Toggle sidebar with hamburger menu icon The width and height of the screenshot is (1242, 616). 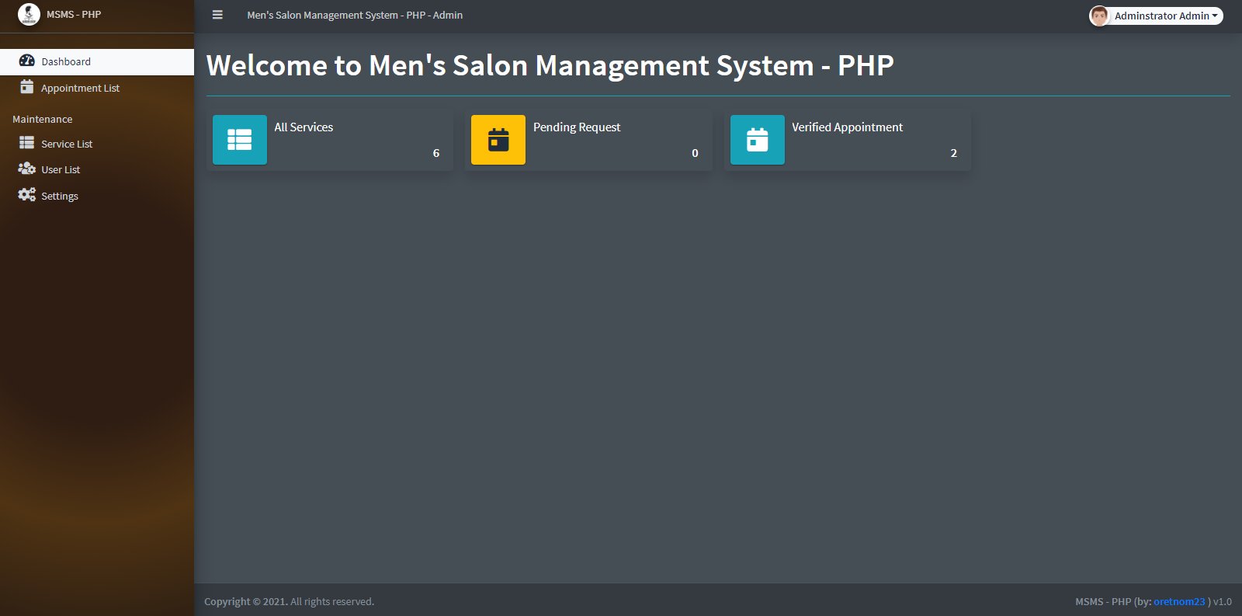tap(217, 15)
